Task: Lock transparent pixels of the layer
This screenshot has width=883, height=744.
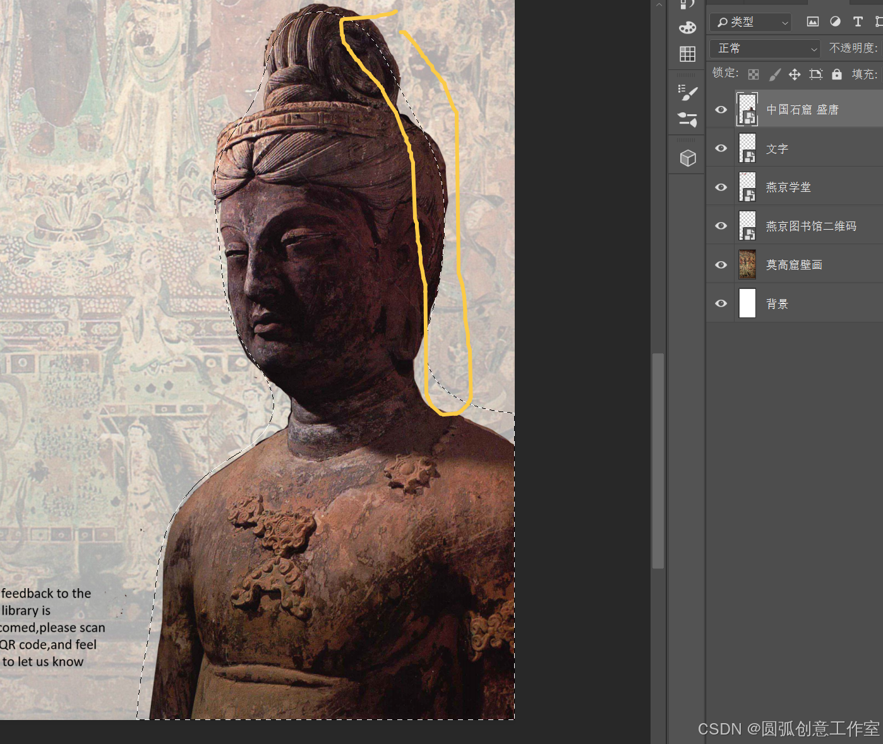Action: click(754, 74)
